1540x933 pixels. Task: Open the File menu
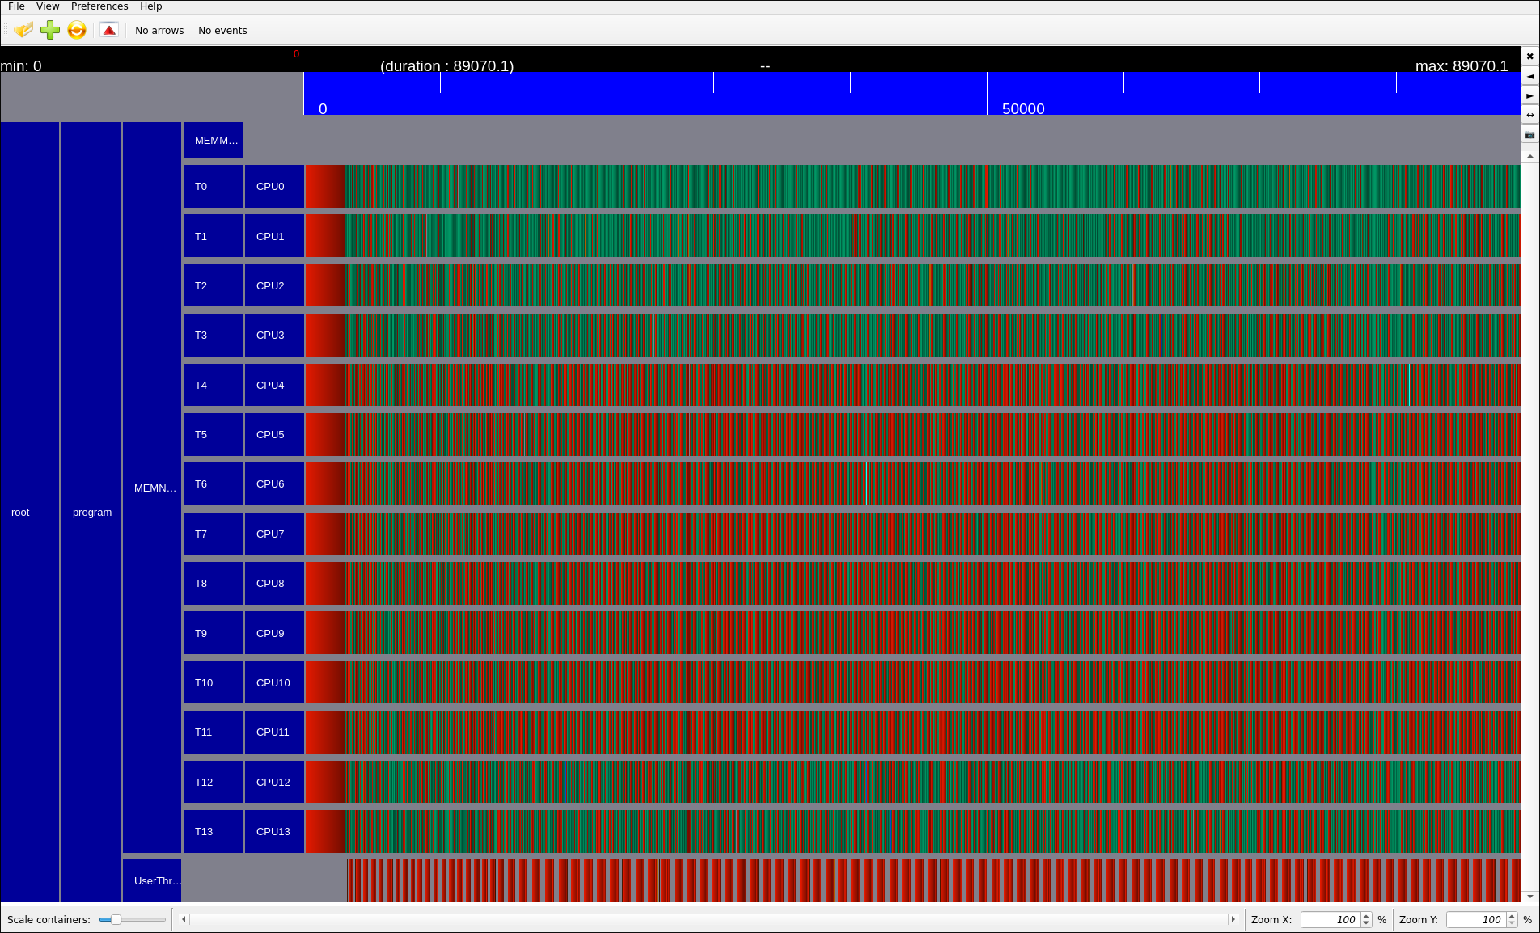tap(16, 6)
